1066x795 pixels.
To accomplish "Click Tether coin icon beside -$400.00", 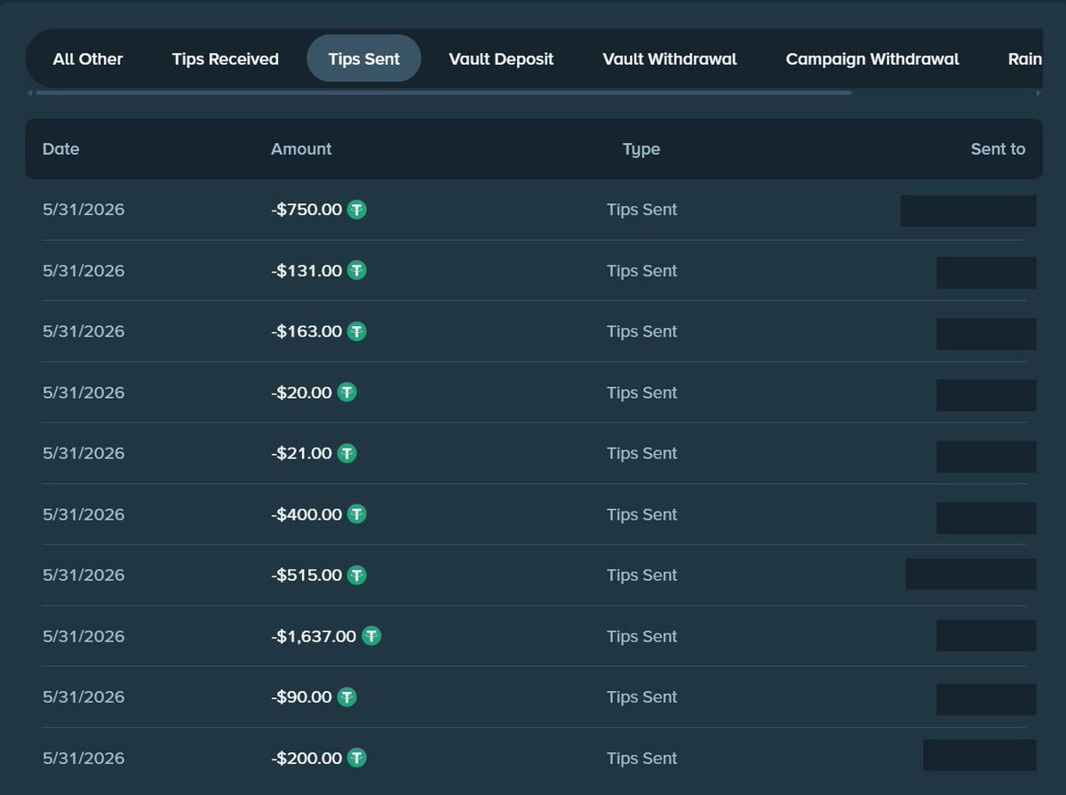I will (x=357, y=513).
